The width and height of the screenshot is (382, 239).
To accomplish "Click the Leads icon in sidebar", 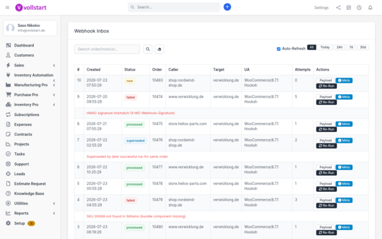I will (x=8, y=174).
